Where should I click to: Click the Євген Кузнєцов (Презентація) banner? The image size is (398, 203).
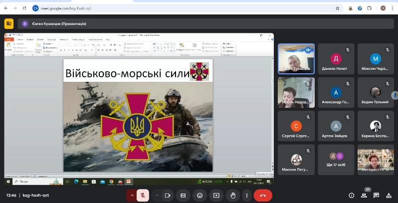pos(205,24)
